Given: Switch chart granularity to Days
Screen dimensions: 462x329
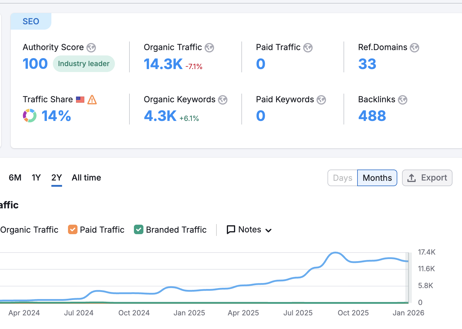Looking at the screenshot, I should click(x=343, y=178).
